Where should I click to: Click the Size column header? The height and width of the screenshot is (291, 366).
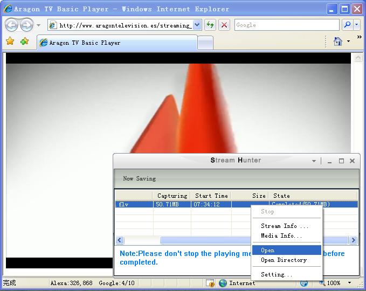pyautogui.click(x=250, y=196)
